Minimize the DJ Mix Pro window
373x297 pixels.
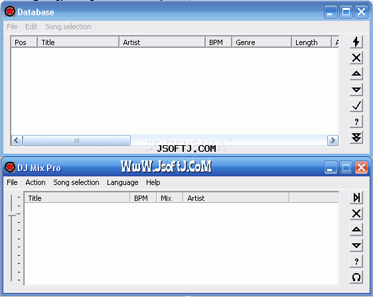point(330,168)
